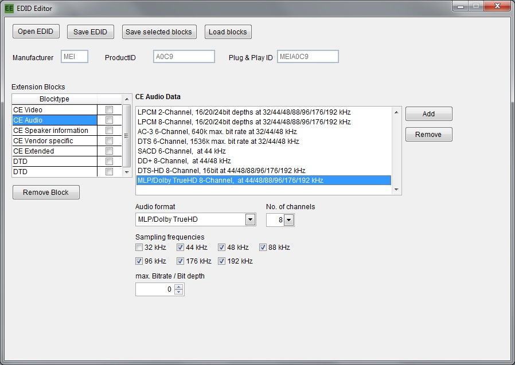Select the LPCM 2-Channel audio entry
The width and height of the screenshot is (515, 365).
(x=264, y=112)
